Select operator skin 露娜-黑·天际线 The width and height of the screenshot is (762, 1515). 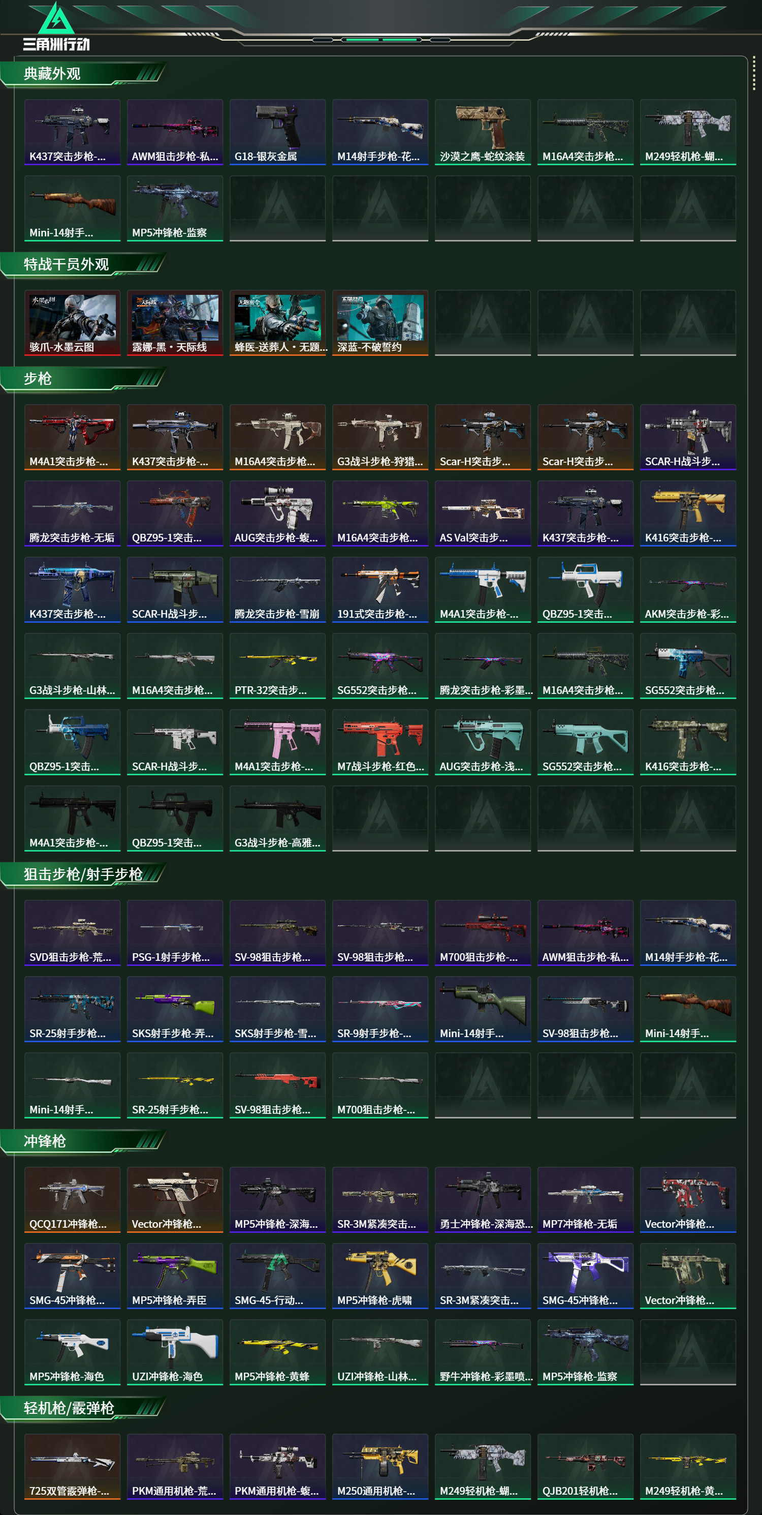tap(174, 322)
